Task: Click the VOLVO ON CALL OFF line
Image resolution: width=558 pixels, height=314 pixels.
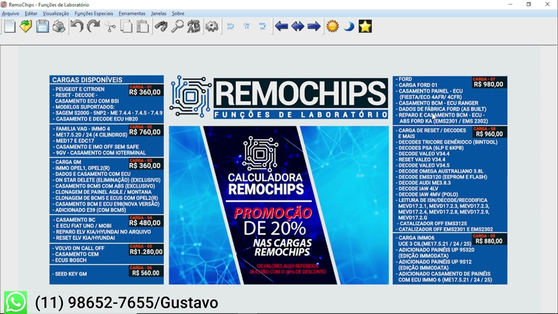Action: click(78, 248)
